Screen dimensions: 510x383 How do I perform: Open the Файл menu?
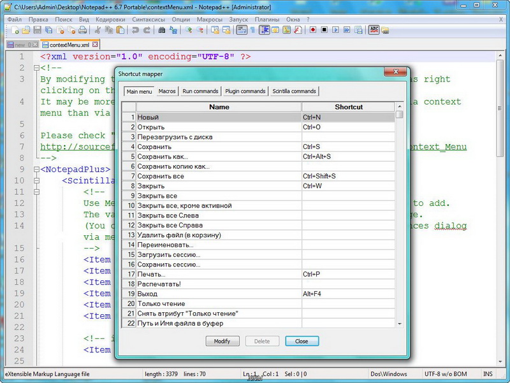click(15, 20)
